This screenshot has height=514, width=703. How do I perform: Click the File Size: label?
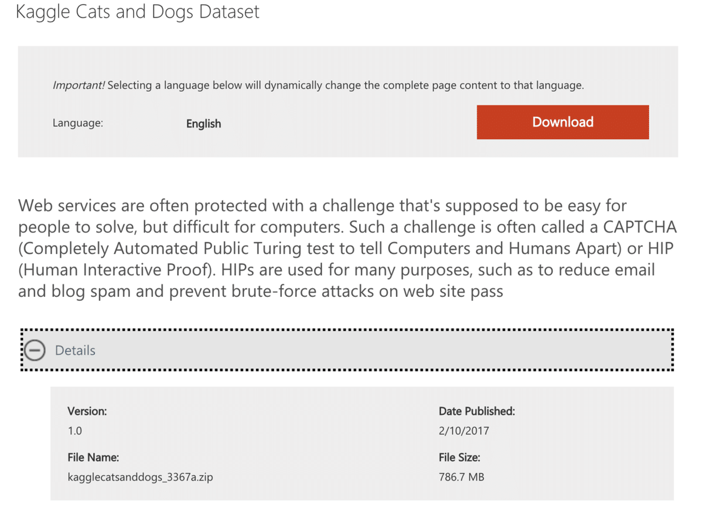pos(459,457)
